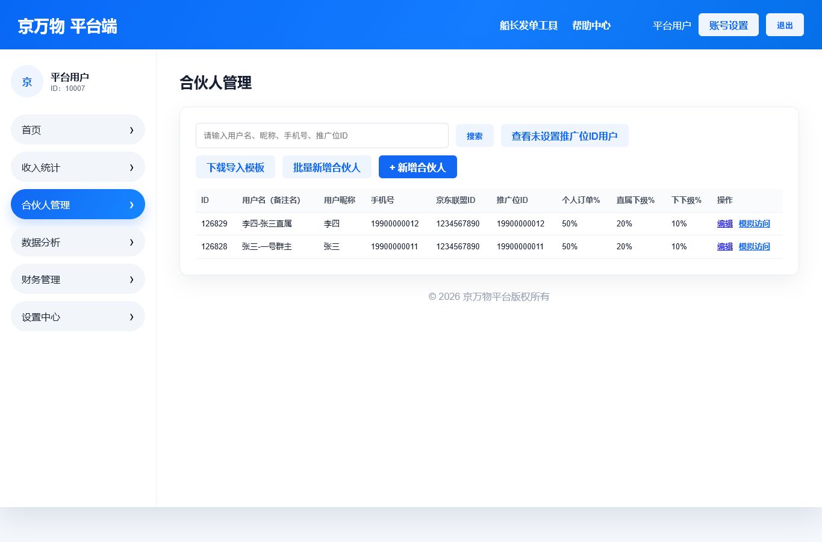Click ID cell 126829
This screenshot has width=822, height=542.
click(x=214, y=223)
